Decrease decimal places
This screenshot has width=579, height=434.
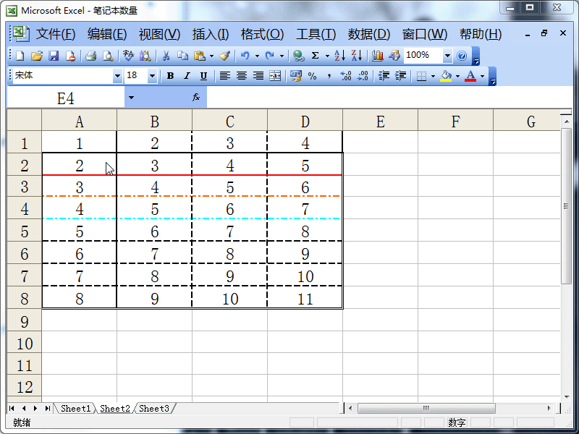tap(363, 76)
